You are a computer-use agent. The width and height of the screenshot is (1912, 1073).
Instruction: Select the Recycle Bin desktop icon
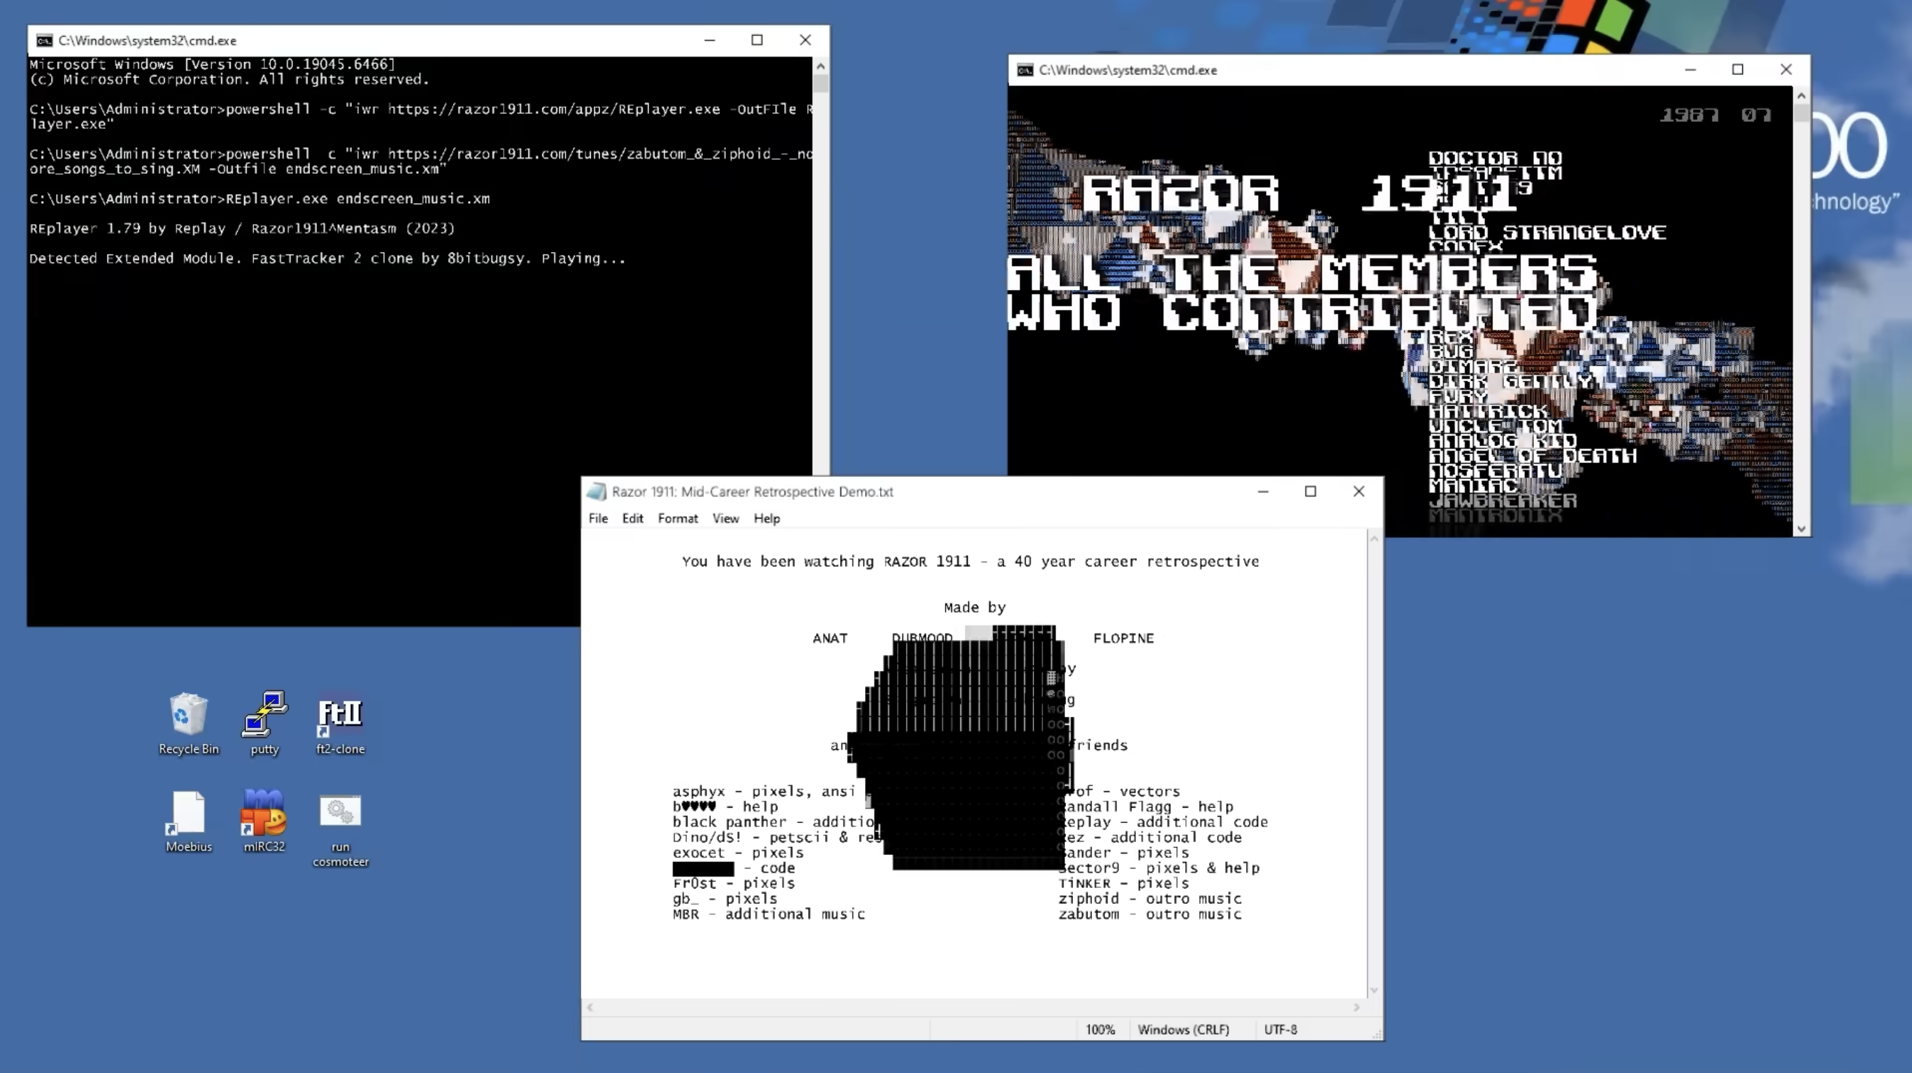[189, 724]
